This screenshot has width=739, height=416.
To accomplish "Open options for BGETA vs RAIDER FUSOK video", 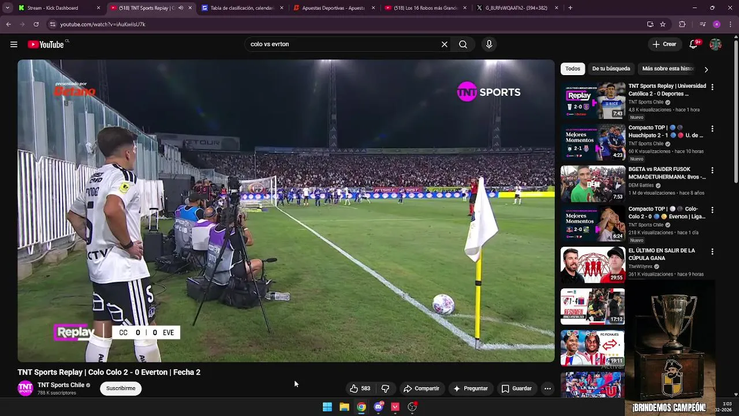I will (x=712, y=170).
